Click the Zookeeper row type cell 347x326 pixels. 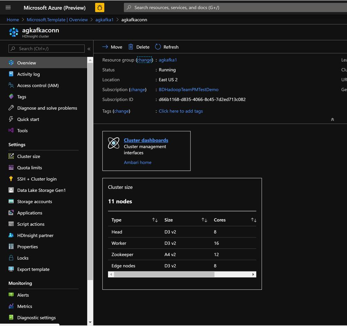(x=122, y=254)
